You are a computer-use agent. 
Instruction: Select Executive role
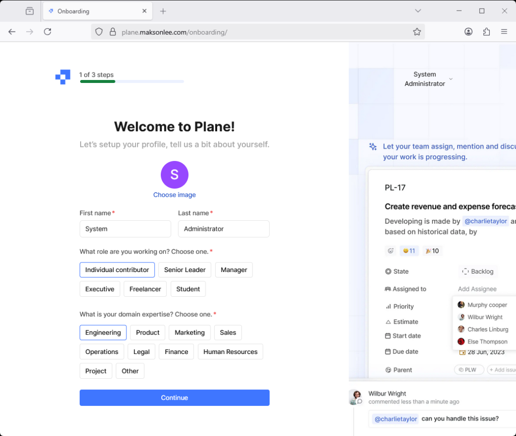(x=100, y=289)
